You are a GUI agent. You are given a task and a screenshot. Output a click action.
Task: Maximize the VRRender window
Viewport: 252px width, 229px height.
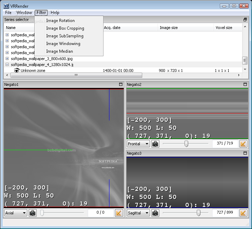234,6
